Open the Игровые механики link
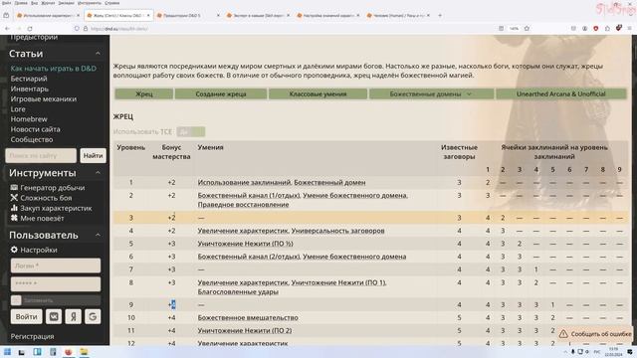This screenshot has width=637, height=358. click(x=44, y=99)
